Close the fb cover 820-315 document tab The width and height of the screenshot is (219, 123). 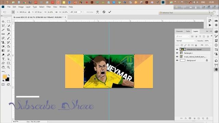[65, 17]
